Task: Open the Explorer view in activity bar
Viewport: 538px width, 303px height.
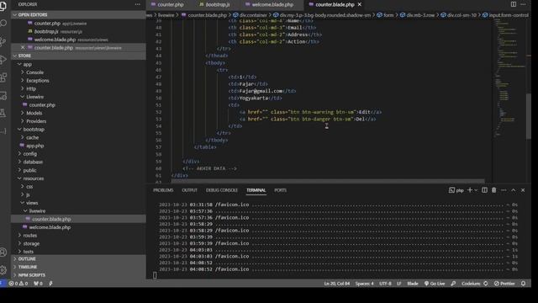Action: pos(3,6)
